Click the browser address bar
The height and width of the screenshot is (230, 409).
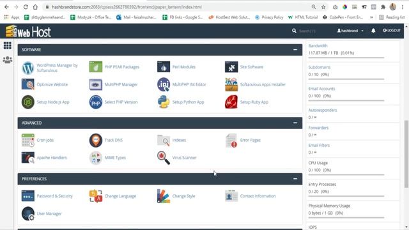(x=178, y=7)
